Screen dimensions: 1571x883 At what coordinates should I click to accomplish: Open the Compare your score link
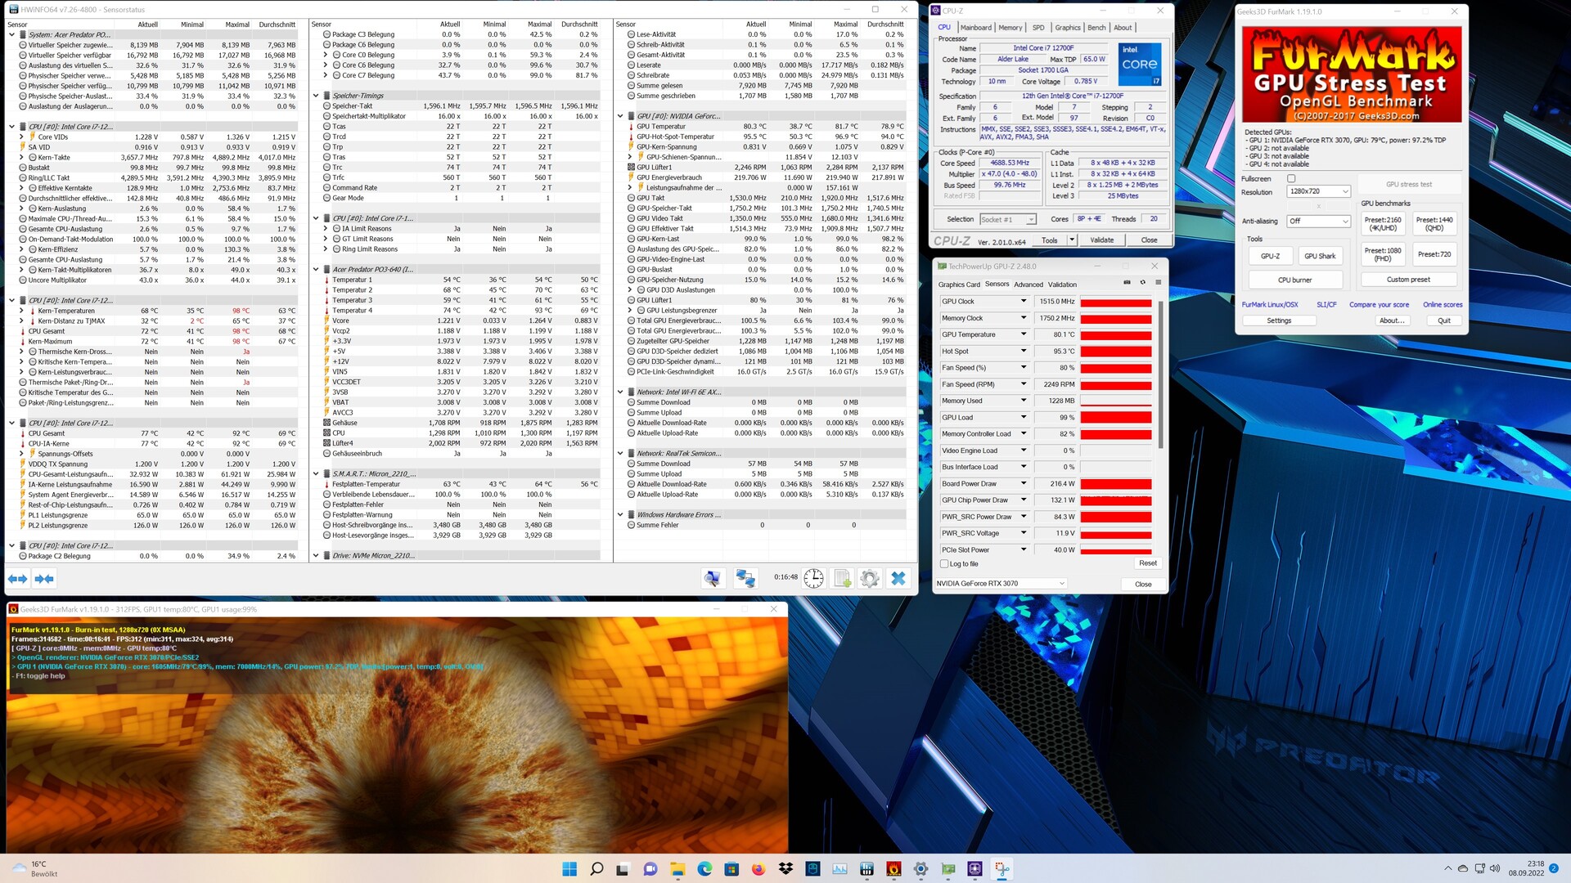click(1379, 305)
